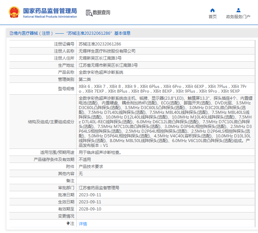
Task: Click the 首页 home icon
Action: [x=212, y=10]
